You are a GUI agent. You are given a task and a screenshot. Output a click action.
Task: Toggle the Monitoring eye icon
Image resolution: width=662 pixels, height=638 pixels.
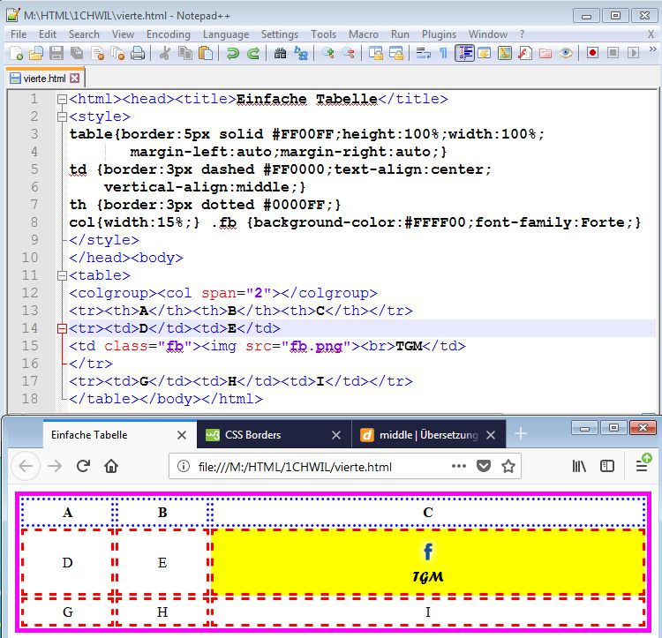(x=565, y=53)
